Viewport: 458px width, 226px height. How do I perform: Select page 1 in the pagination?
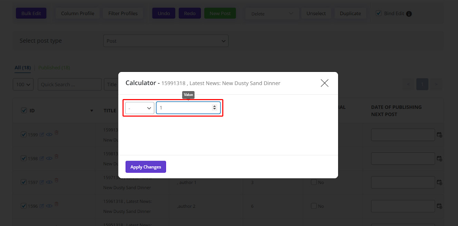(x=422, y=84)
